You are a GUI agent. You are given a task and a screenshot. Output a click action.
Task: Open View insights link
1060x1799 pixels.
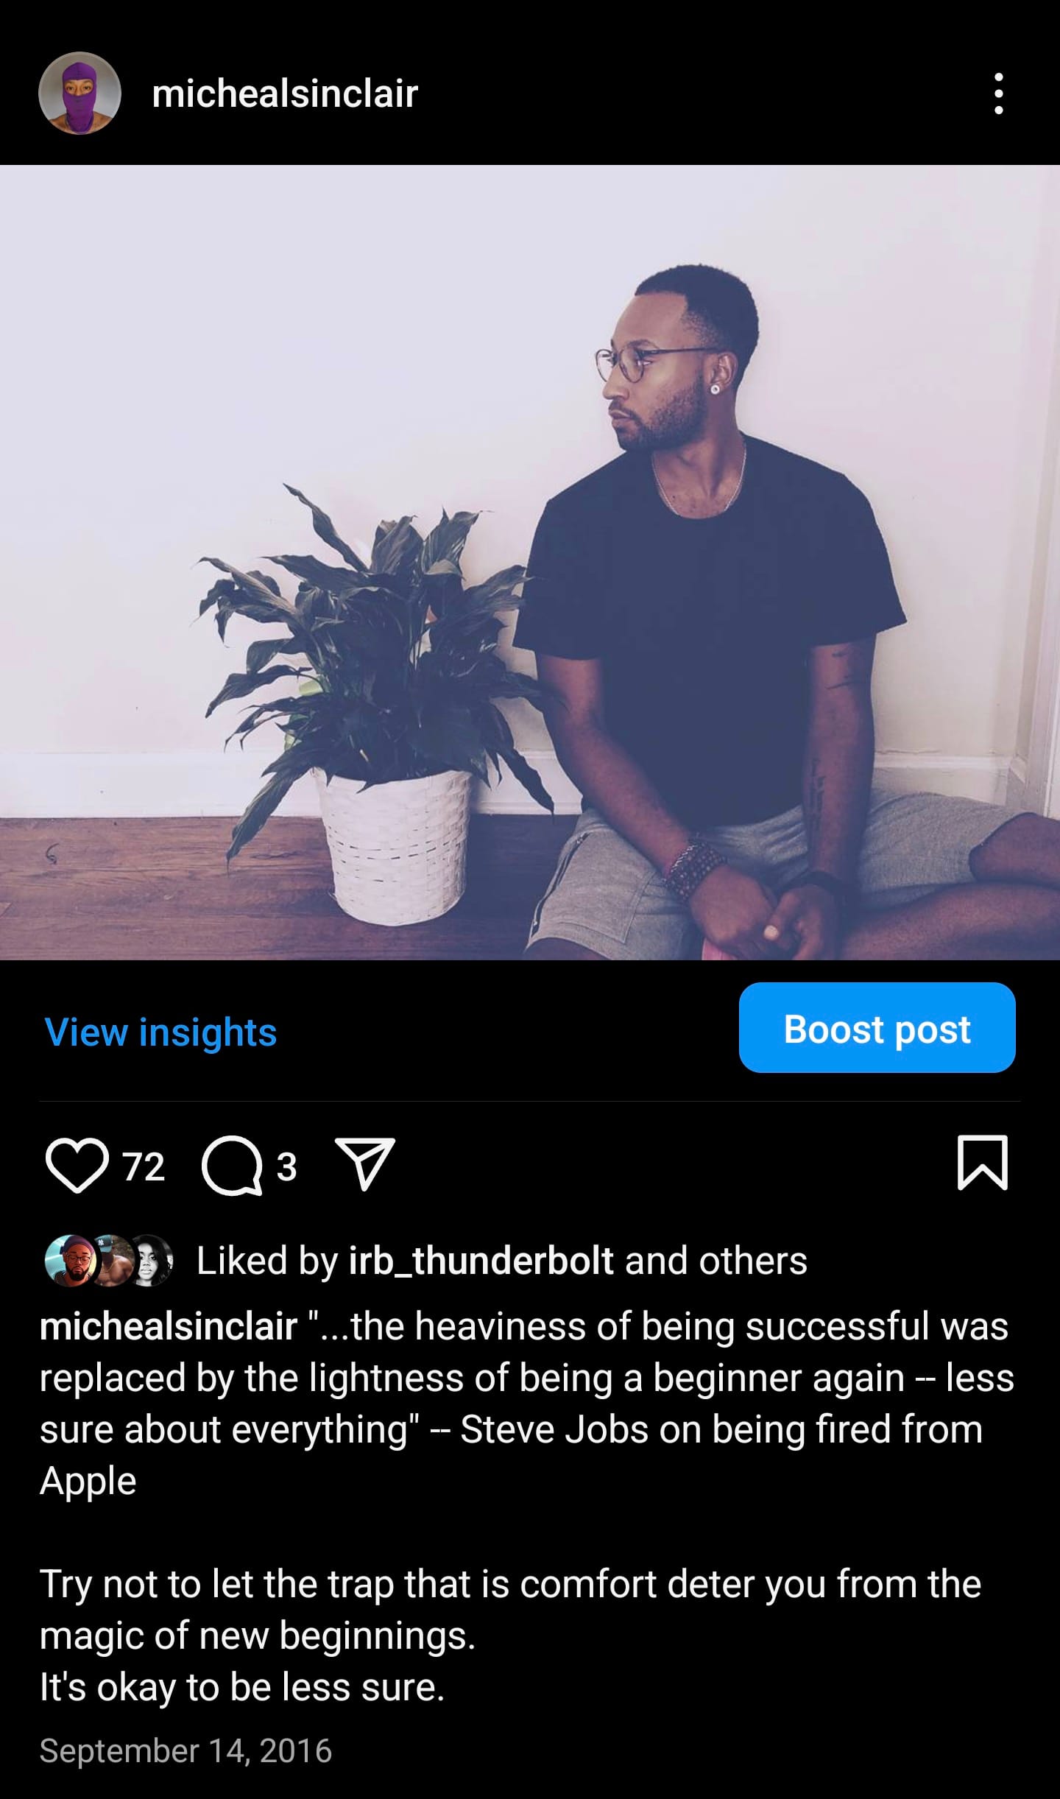click(160, 1032)
